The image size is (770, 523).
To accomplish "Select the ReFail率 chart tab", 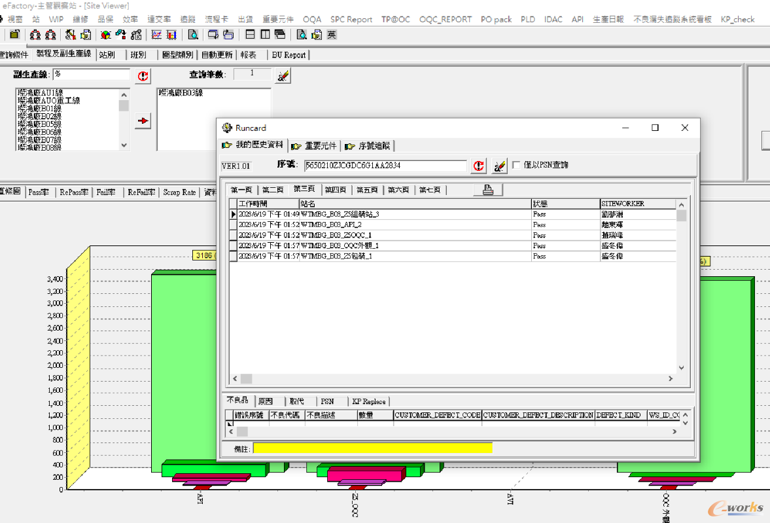I will coord(141,192).
